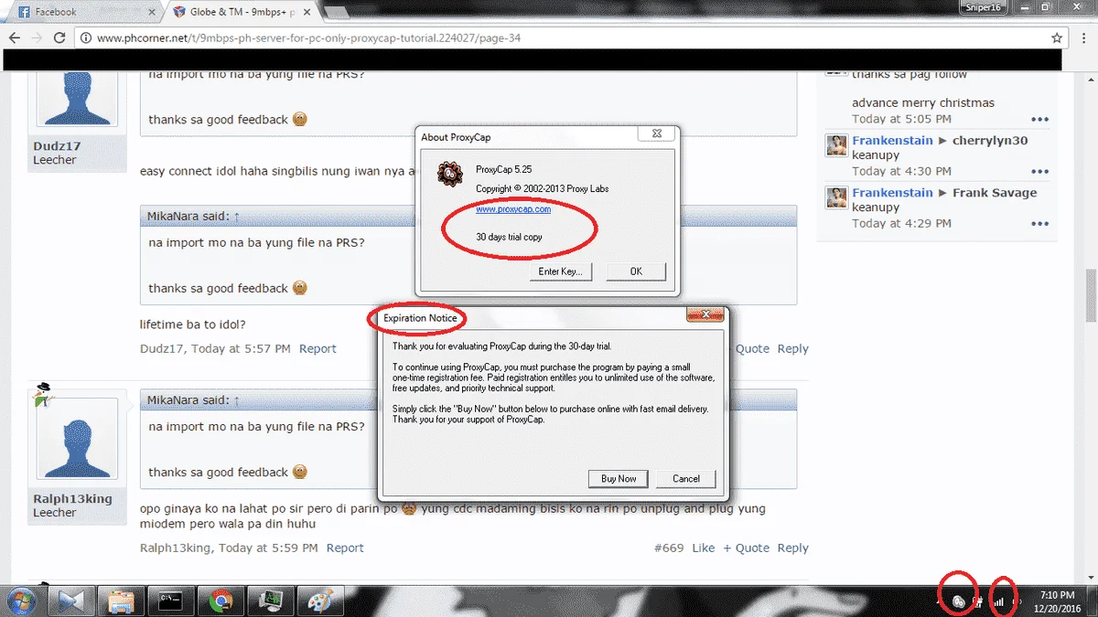The width and height of the screenshot is (1098, 617).
Task: Click Frankenstain's avatar beside cherrylyn30
Action: point(836,145)
